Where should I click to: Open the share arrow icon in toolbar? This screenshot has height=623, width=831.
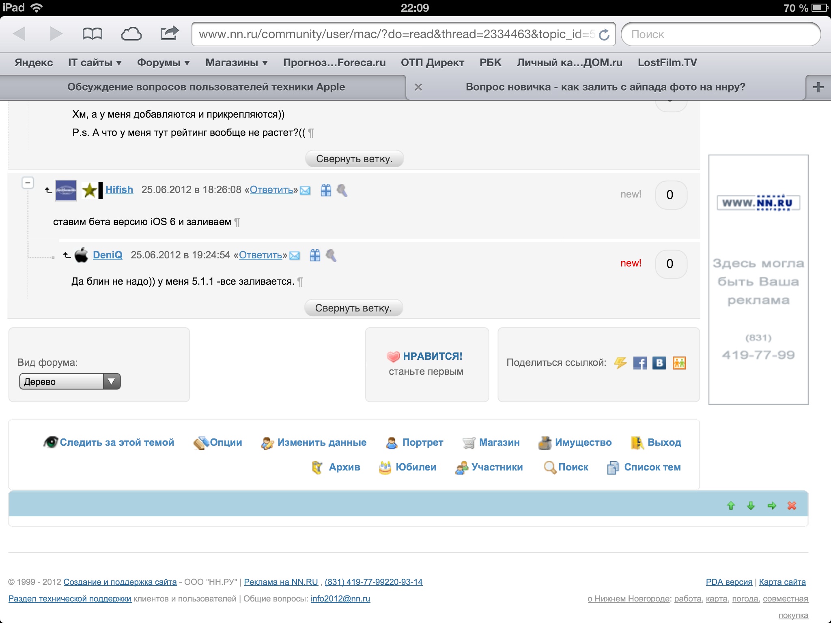click(169, 33)
